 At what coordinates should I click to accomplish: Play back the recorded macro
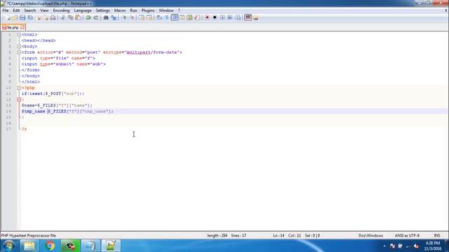tap(222, 17)
